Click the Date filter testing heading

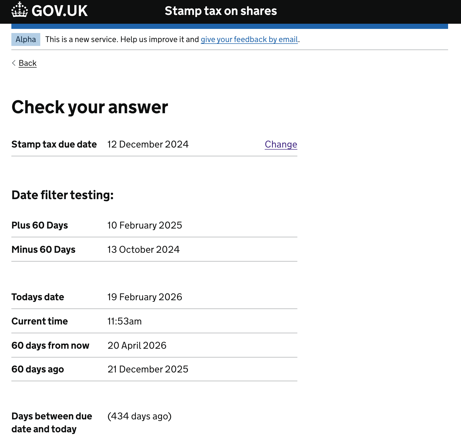click(x=62, y=195)
